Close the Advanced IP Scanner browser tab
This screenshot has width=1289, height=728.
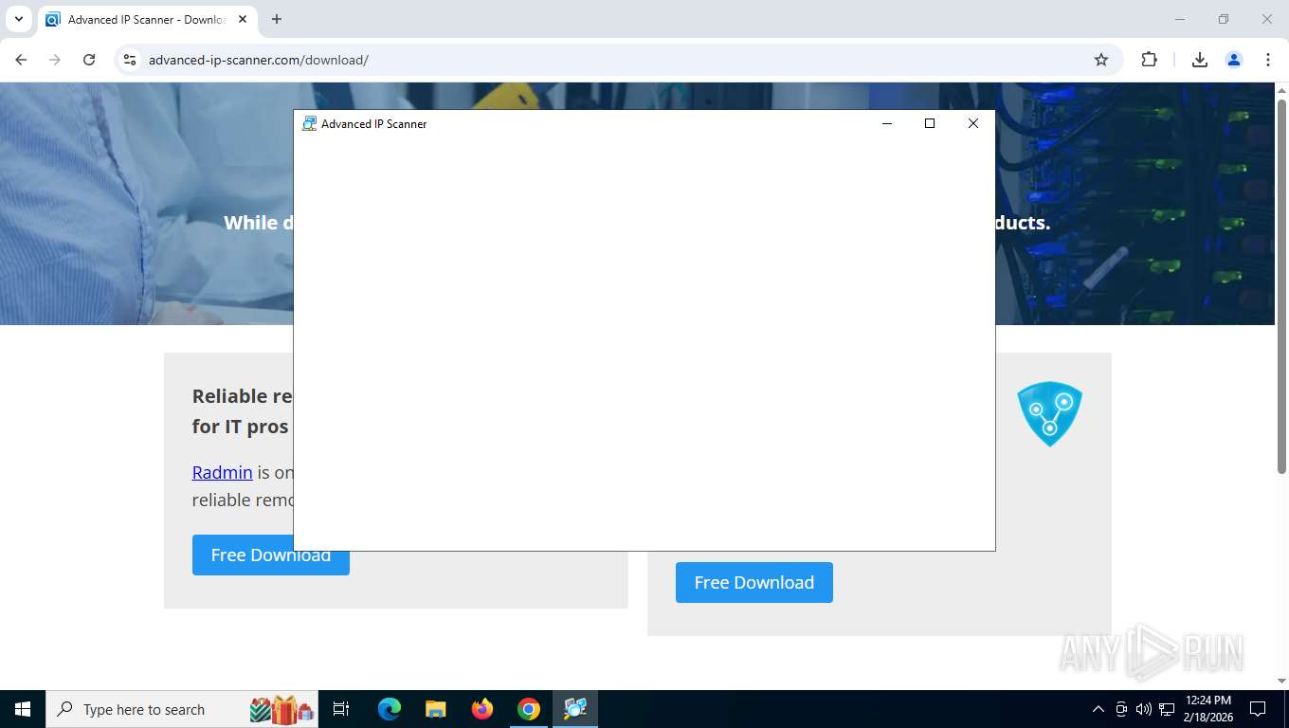click(x=243, y=19)
